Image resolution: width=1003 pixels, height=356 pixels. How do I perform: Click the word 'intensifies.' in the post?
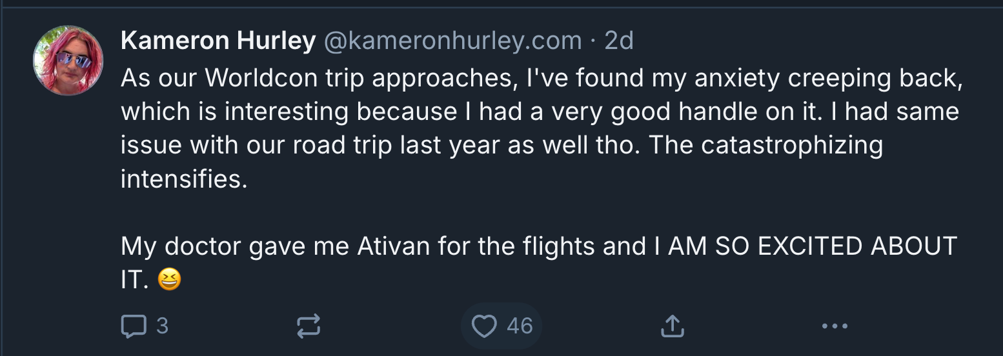[184, 179]
